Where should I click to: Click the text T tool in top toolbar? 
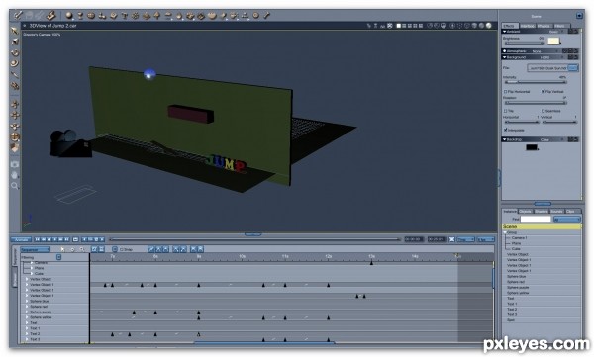125,16
